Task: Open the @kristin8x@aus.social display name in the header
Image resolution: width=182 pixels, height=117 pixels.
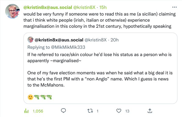Action: [48, 7]
